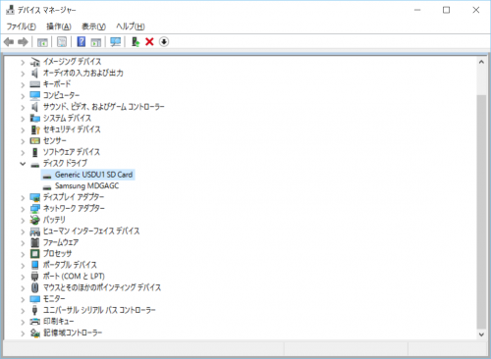The width and height of the screenshot is (491, 359).
Task: Select the ディスプレイ アダプター label
Action: click(x=74, y=197)
